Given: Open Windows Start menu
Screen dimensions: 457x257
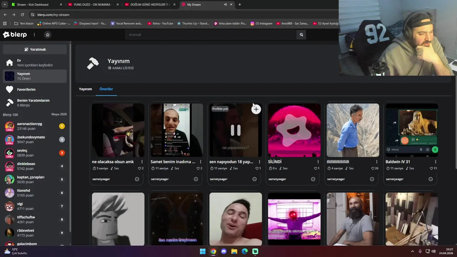Looking at the screenshot, I should 202,251.
